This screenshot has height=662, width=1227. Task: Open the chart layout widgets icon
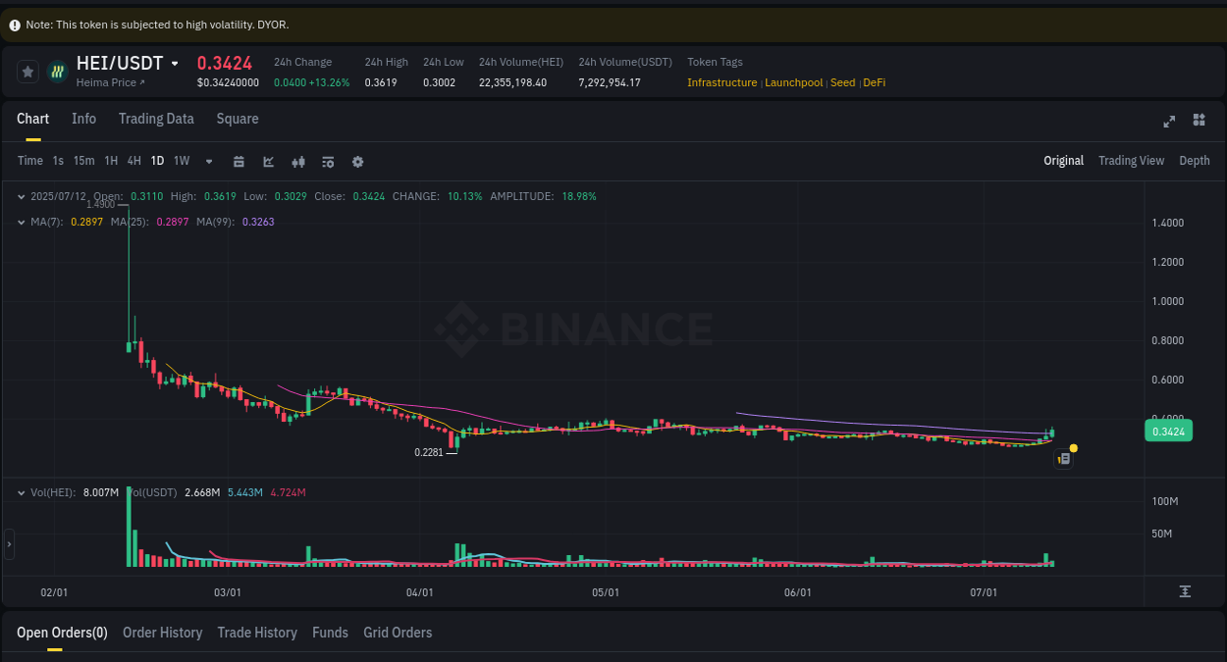tap(1199, 120)
